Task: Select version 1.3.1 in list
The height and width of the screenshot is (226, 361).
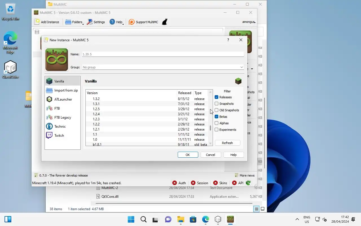Action: click(147, 104)
